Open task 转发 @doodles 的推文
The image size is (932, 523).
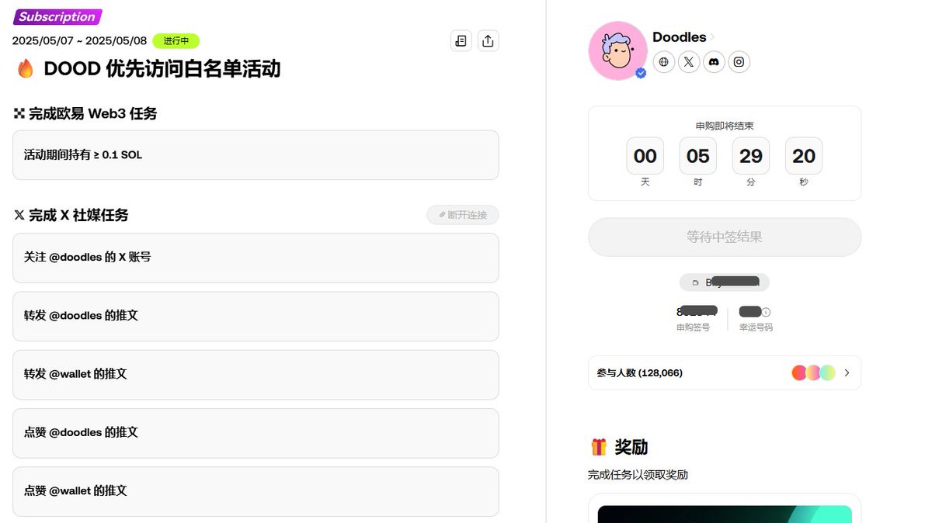tap(256, 316)
